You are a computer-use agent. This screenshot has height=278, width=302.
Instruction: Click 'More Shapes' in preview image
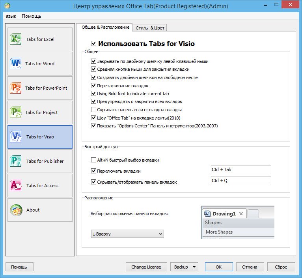click(x=219, y=232)
